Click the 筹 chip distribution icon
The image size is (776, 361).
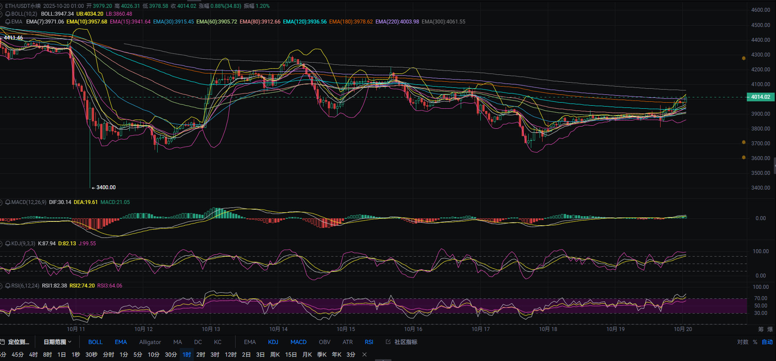pos(761,329)
